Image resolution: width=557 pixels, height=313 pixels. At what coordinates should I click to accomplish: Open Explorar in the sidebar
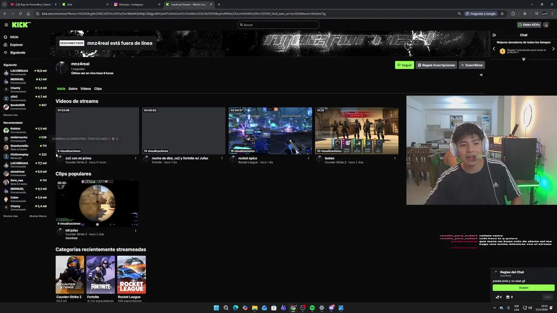(x=16, y=45)
